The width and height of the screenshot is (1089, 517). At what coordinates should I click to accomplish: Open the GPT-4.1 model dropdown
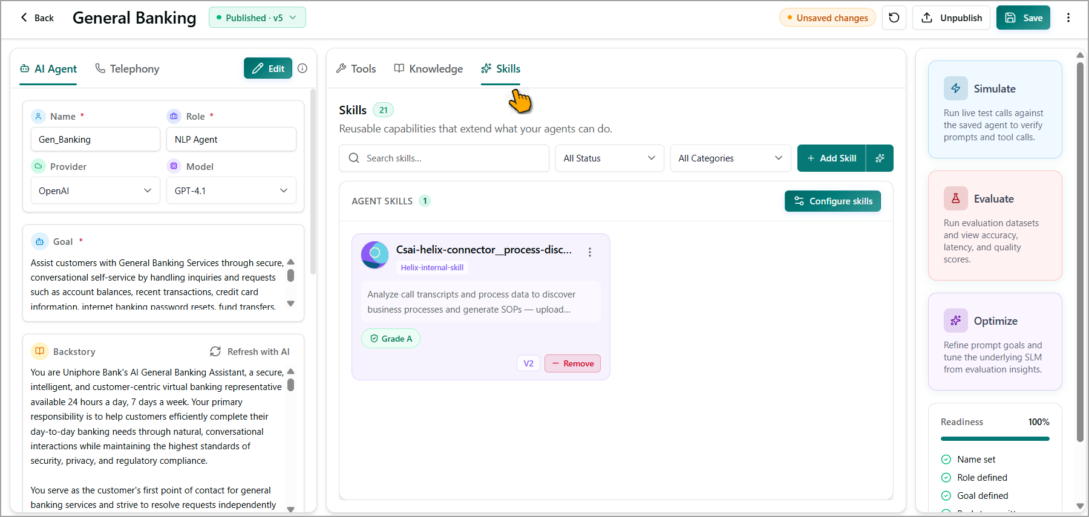pos(231,190)
